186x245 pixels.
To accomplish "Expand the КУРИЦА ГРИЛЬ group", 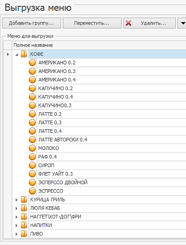I will 17,200.
